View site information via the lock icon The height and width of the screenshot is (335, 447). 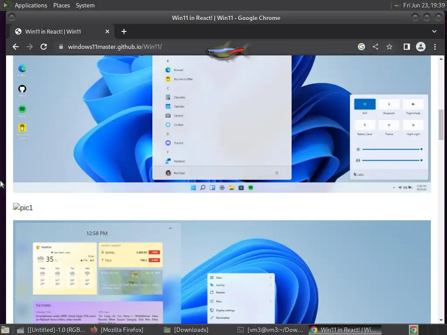click(x=61, y=47)
